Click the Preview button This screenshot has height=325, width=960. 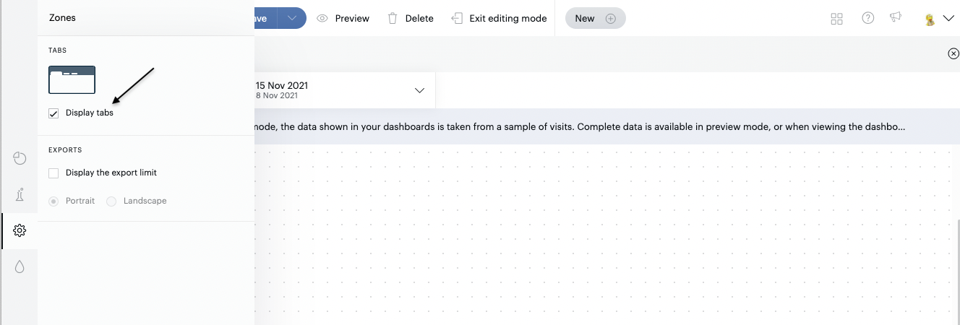(343, 19)
